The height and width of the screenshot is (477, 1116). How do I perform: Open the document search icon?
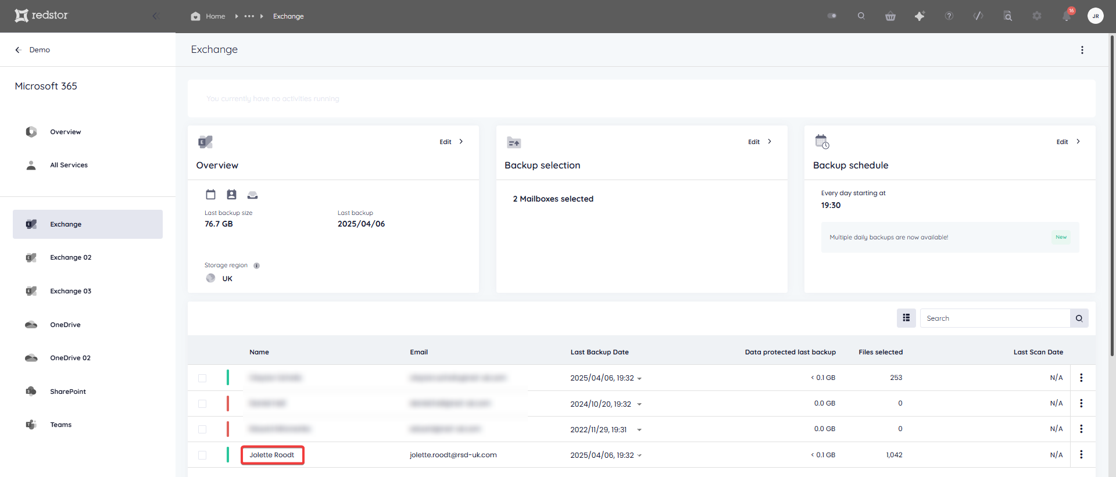(x=1008, y=16)
